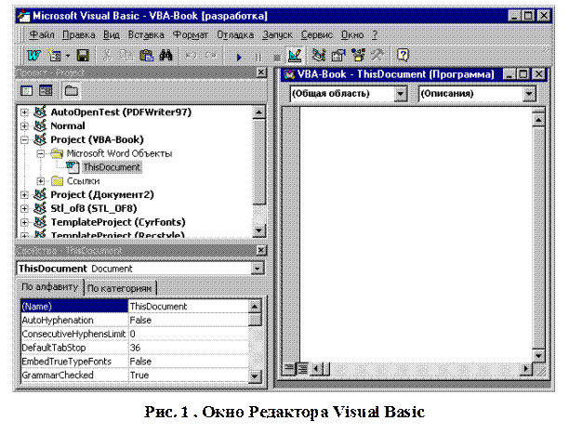
Task: Click project tree scroll down arrow
Action: coord(258,230)
